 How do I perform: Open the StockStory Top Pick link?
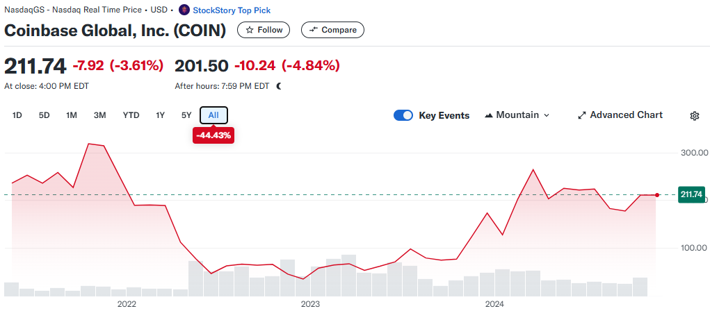[232, 10]
